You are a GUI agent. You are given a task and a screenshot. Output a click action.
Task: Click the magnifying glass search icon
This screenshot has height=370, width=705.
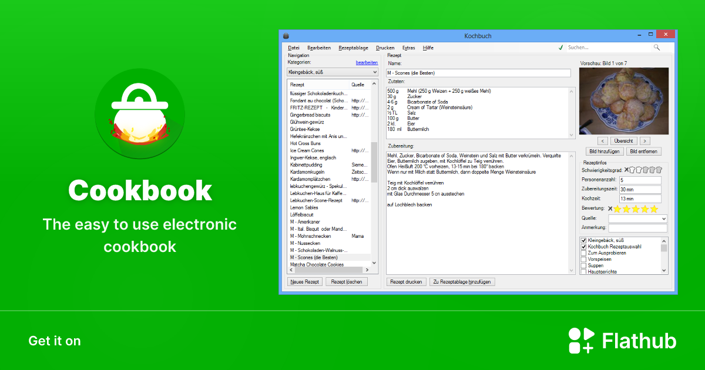coord(656,48)
